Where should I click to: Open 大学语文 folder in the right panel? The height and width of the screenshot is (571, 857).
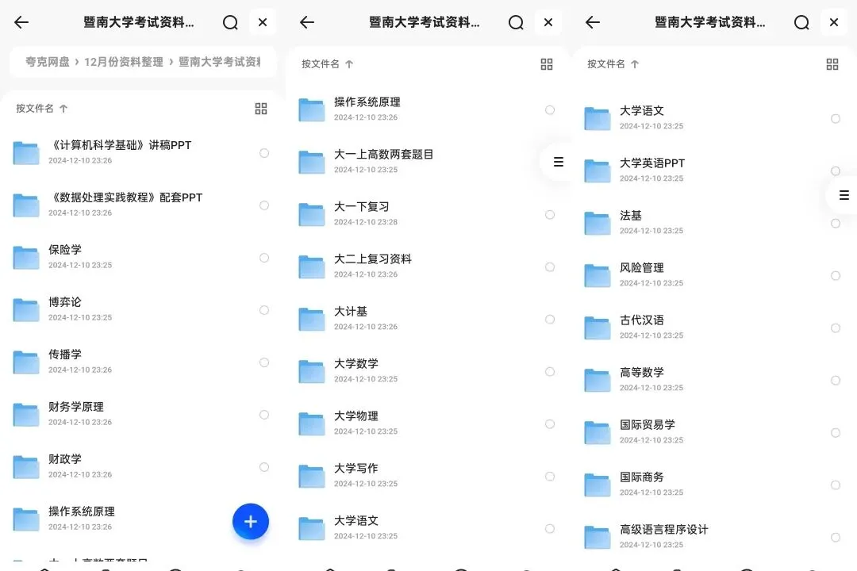[x=642, y=111]
